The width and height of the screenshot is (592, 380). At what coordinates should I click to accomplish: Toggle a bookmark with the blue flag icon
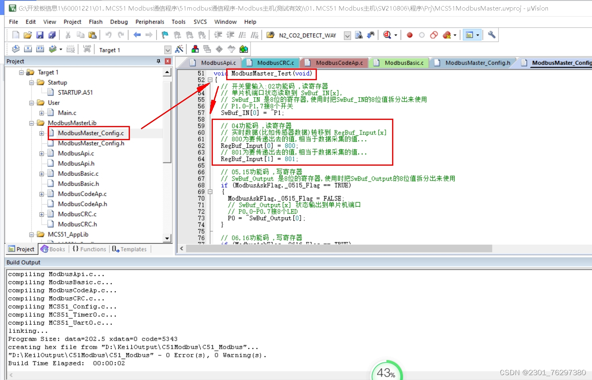pos(164,35)
